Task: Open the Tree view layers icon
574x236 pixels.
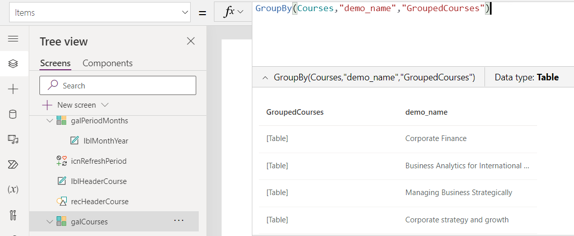Action: (13, 64)
